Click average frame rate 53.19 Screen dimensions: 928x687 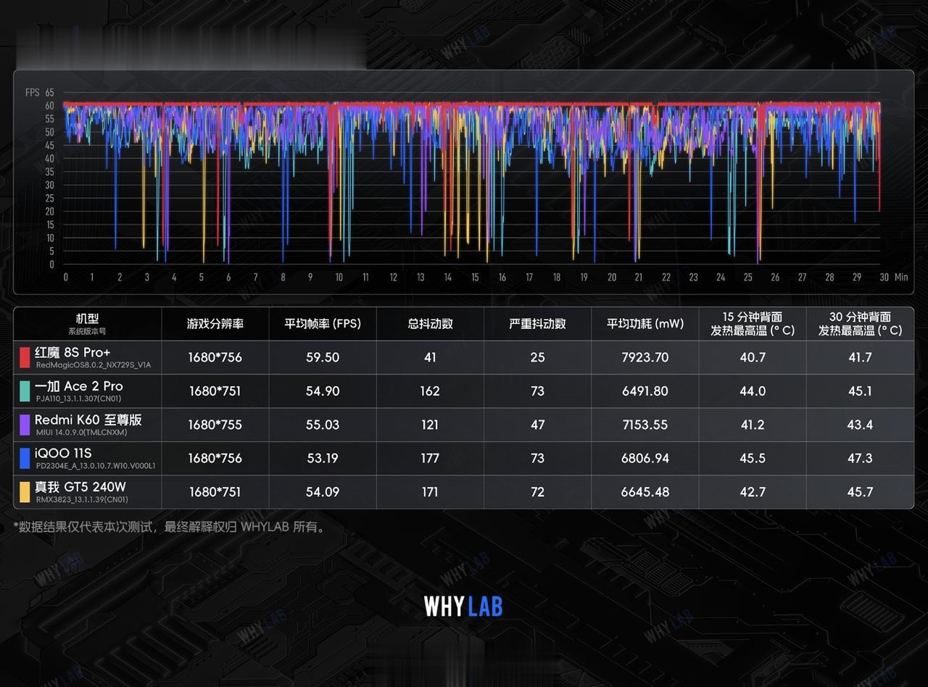323,458
